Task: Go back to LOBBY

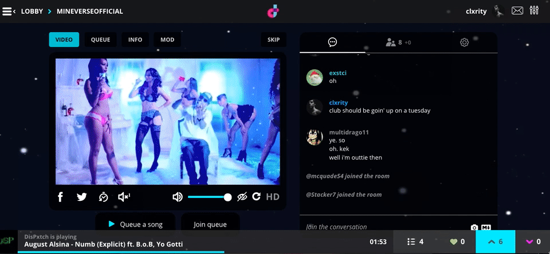Action: coord(32,11)
